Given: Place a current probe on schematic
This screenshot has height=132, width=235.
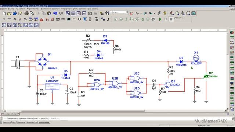Looking at the screenshot, I should tap(121, 19).
